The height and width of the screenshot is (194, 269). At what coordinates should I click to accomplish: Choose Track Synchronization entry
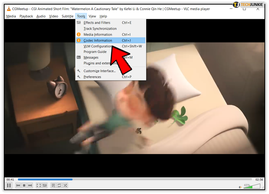pos(111,29)
